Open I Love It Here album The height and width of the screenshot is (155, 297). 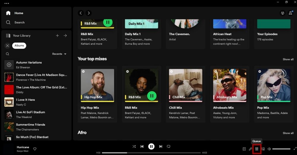pyautogui.click(x=36, y=102)
